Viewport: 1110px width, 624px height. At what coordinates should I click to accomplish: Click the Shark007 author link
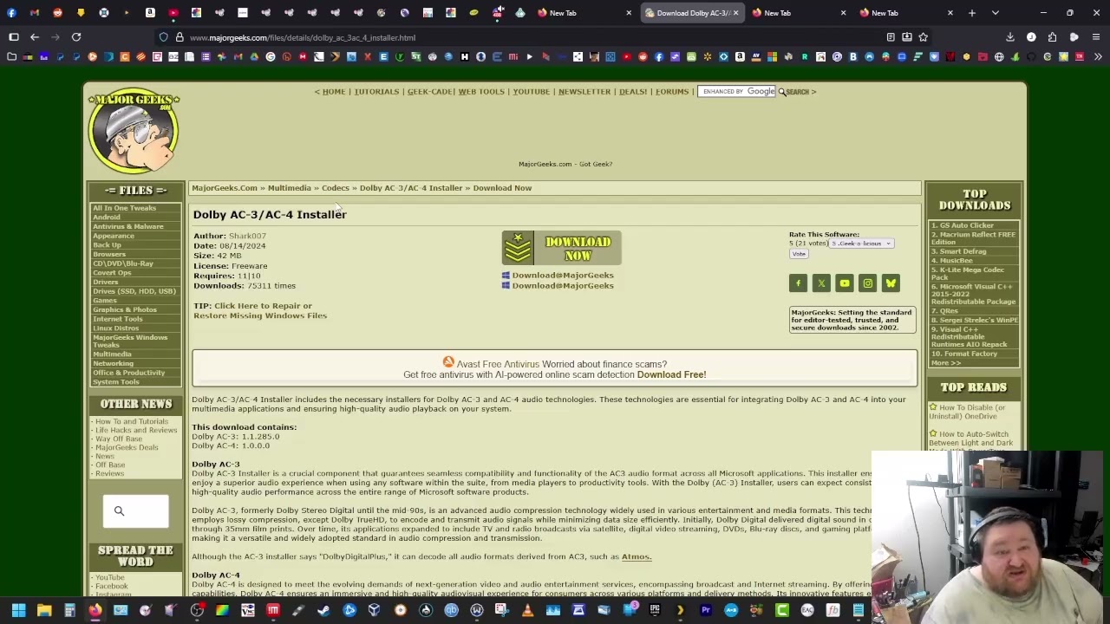247,236
